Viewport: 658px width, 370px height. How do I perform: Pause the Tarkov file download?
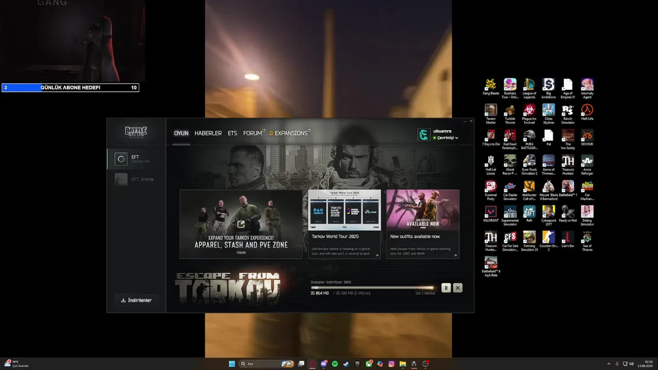(x=446, y=288)
